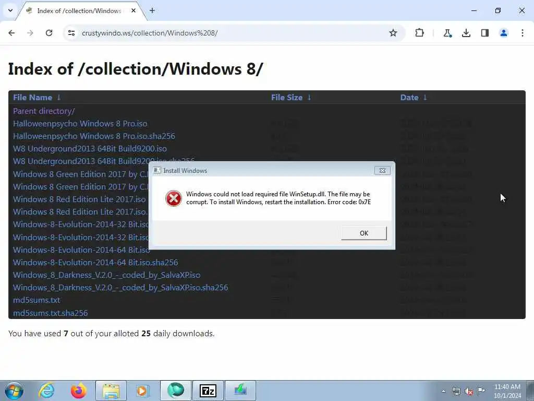
Task: Click descending arrow beside Date
Action: (x=425, y=98)
